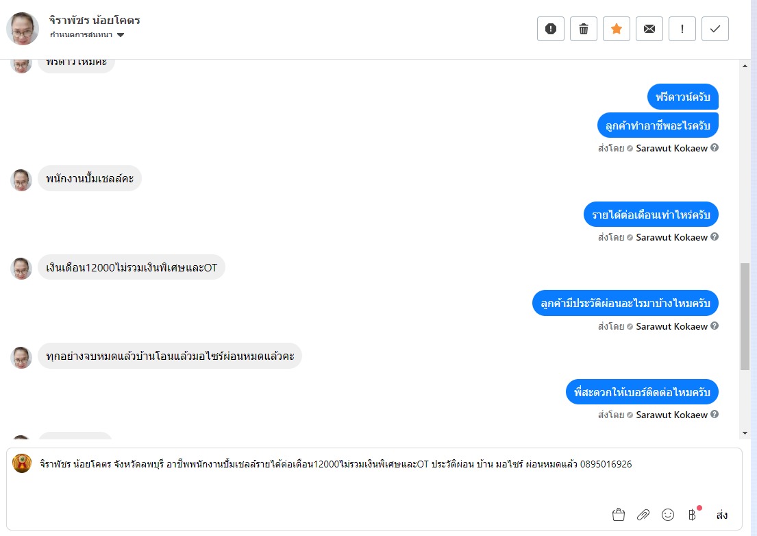This screenshot has height=536, width=757.
Task: Click the spam report octagon icon
Action: pyautogui.click(x=551, y=29)
